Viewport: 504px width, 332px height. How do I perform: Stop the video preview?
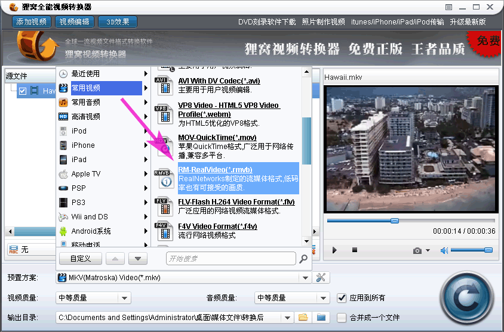pos(355,250)
